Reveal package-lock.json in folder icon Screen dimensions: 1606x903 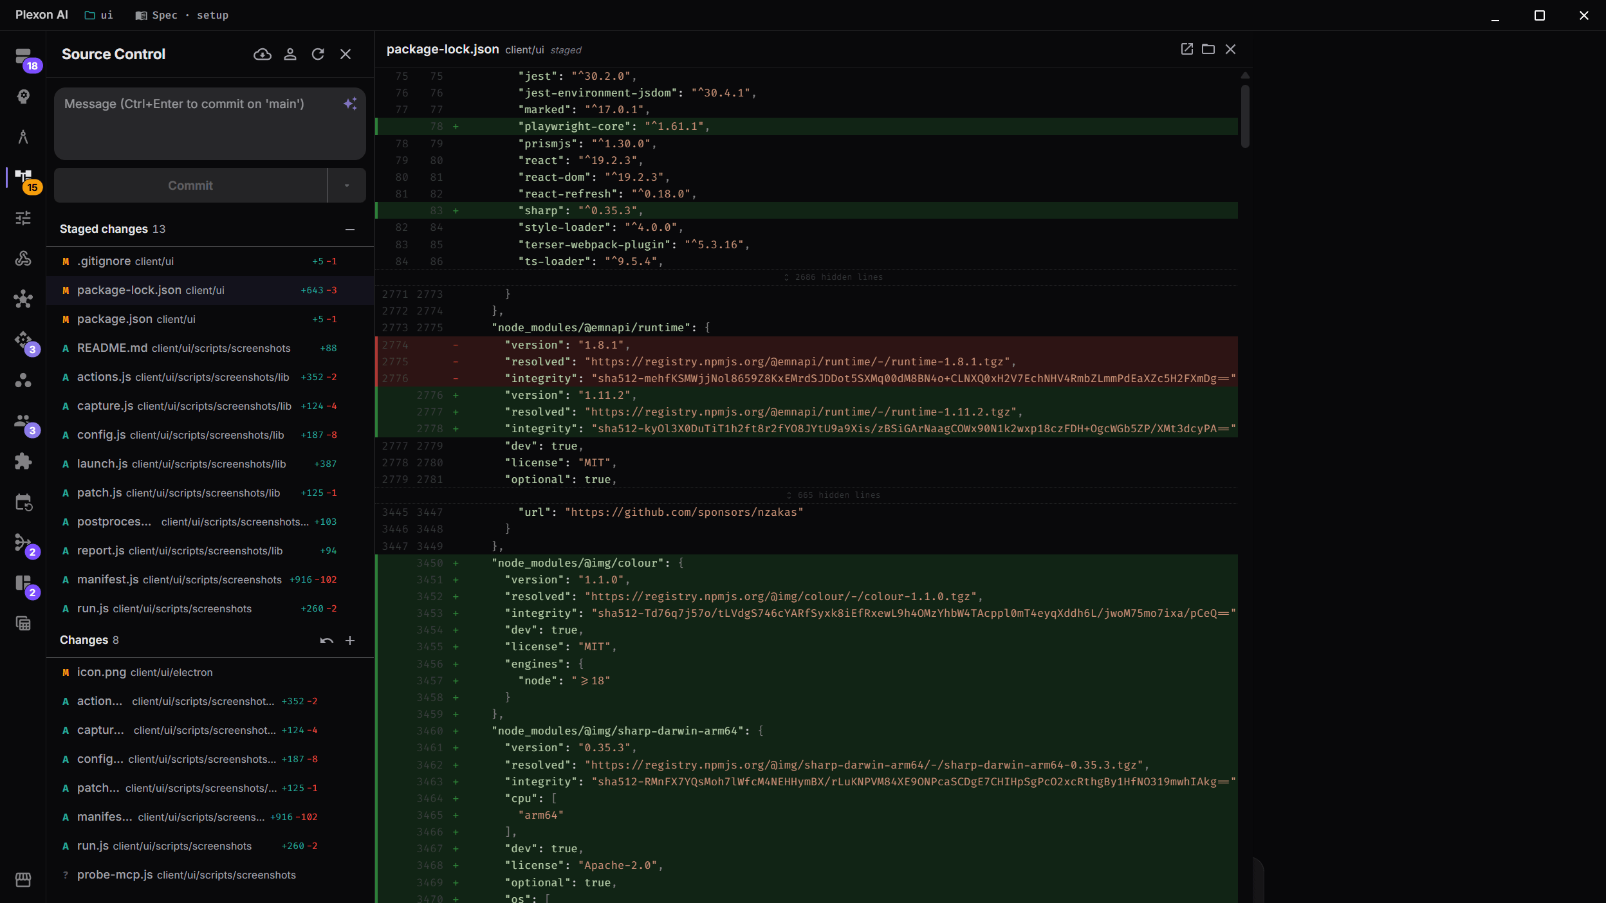(x=1208, y=49)
